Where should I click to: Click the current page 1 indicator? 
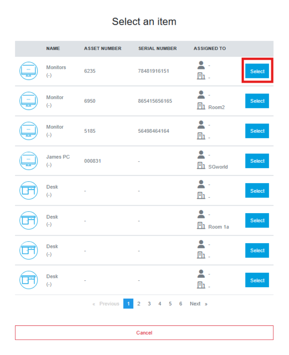[128, 304]
